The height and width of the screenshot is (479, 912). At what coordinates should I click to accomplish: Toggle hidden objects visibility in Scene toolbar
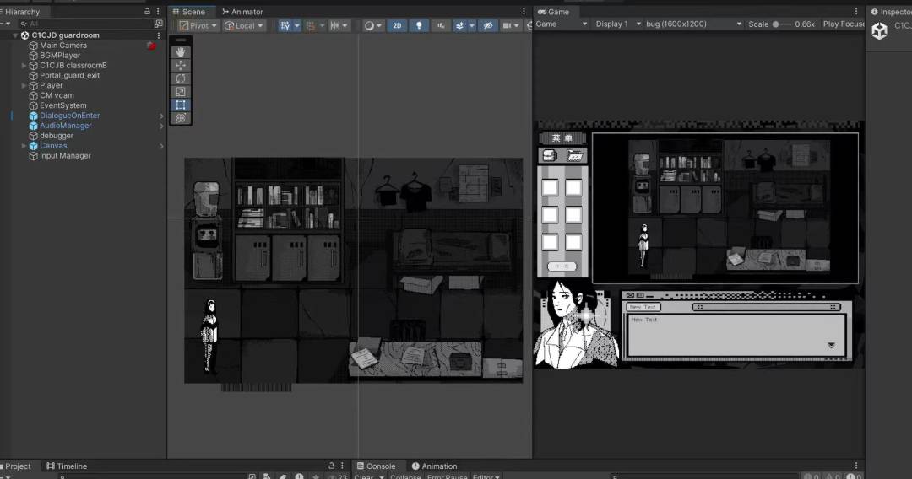(x=487, y=26)
